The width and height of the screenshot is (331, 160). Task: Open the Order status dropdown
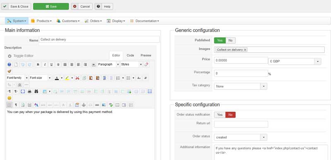[x=240, y=137]
